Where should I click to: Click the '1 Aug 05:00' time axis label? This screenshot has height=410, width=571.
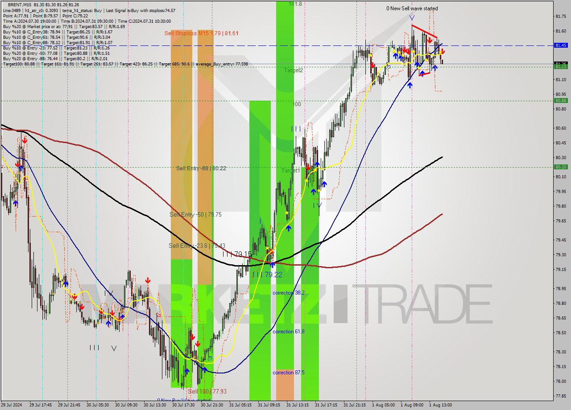coord(383,405)
